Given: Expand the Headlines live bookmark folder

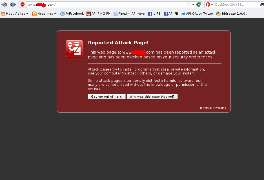Looking at the screenshot, I should click(x=44, y=13).
